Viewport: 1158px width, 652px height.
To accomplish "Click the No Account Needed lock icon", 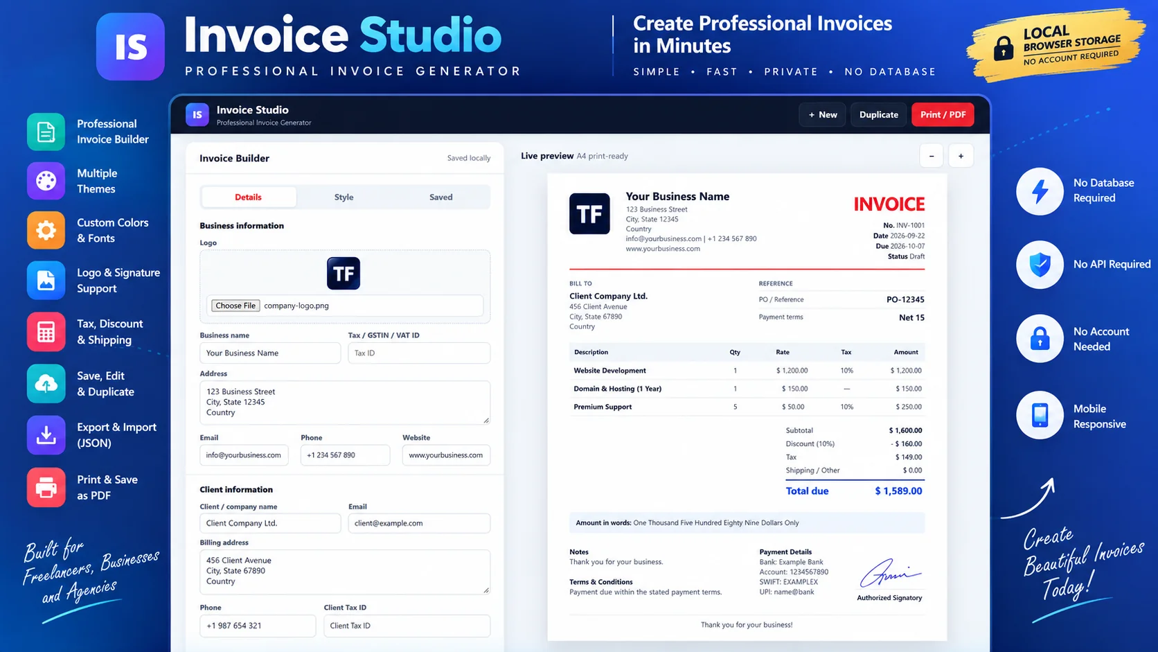I will pyautogui.click(x=1040, y=339).
